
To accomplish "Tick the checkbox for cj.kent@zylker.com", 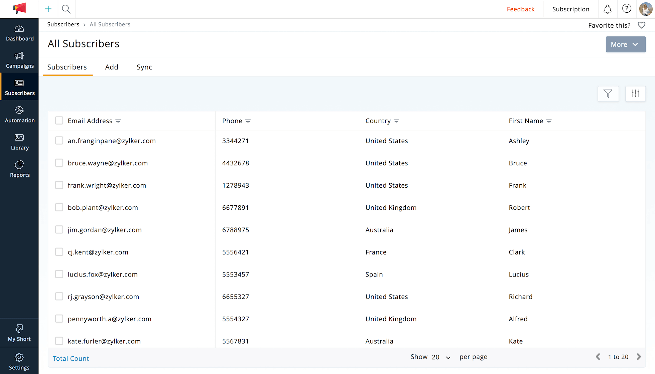I will [59, 252].
